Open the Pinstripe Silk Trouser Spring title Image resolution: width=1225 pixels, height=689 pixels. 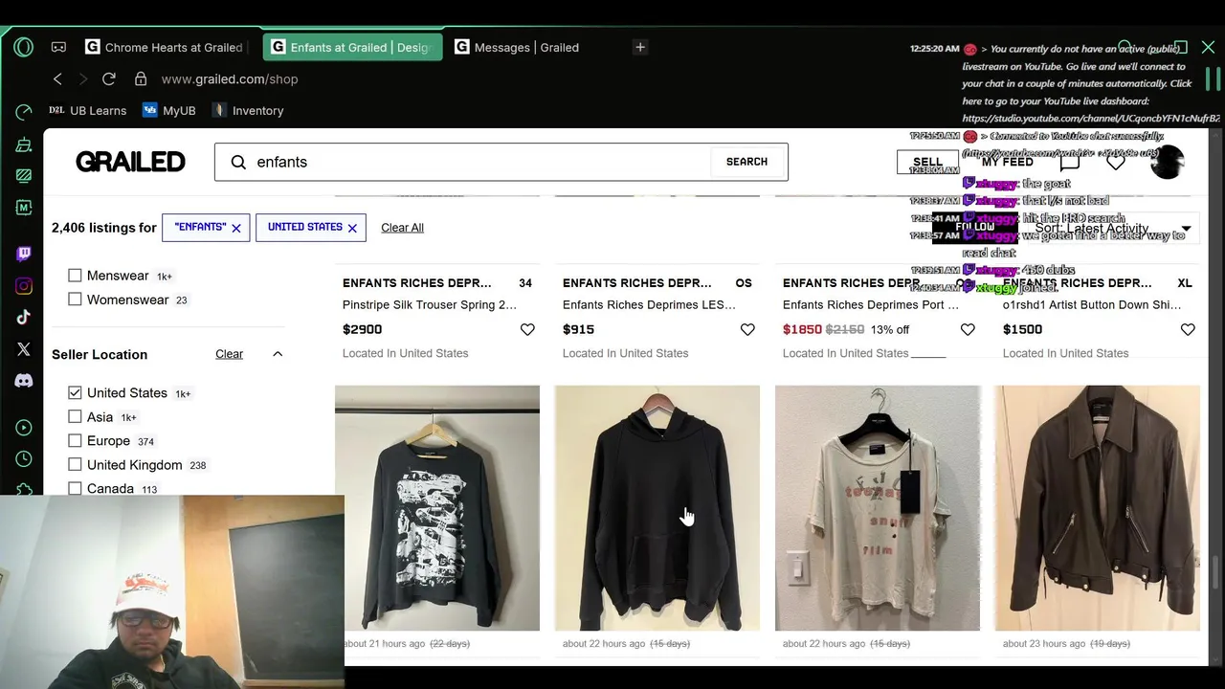(x=430, y=305)
